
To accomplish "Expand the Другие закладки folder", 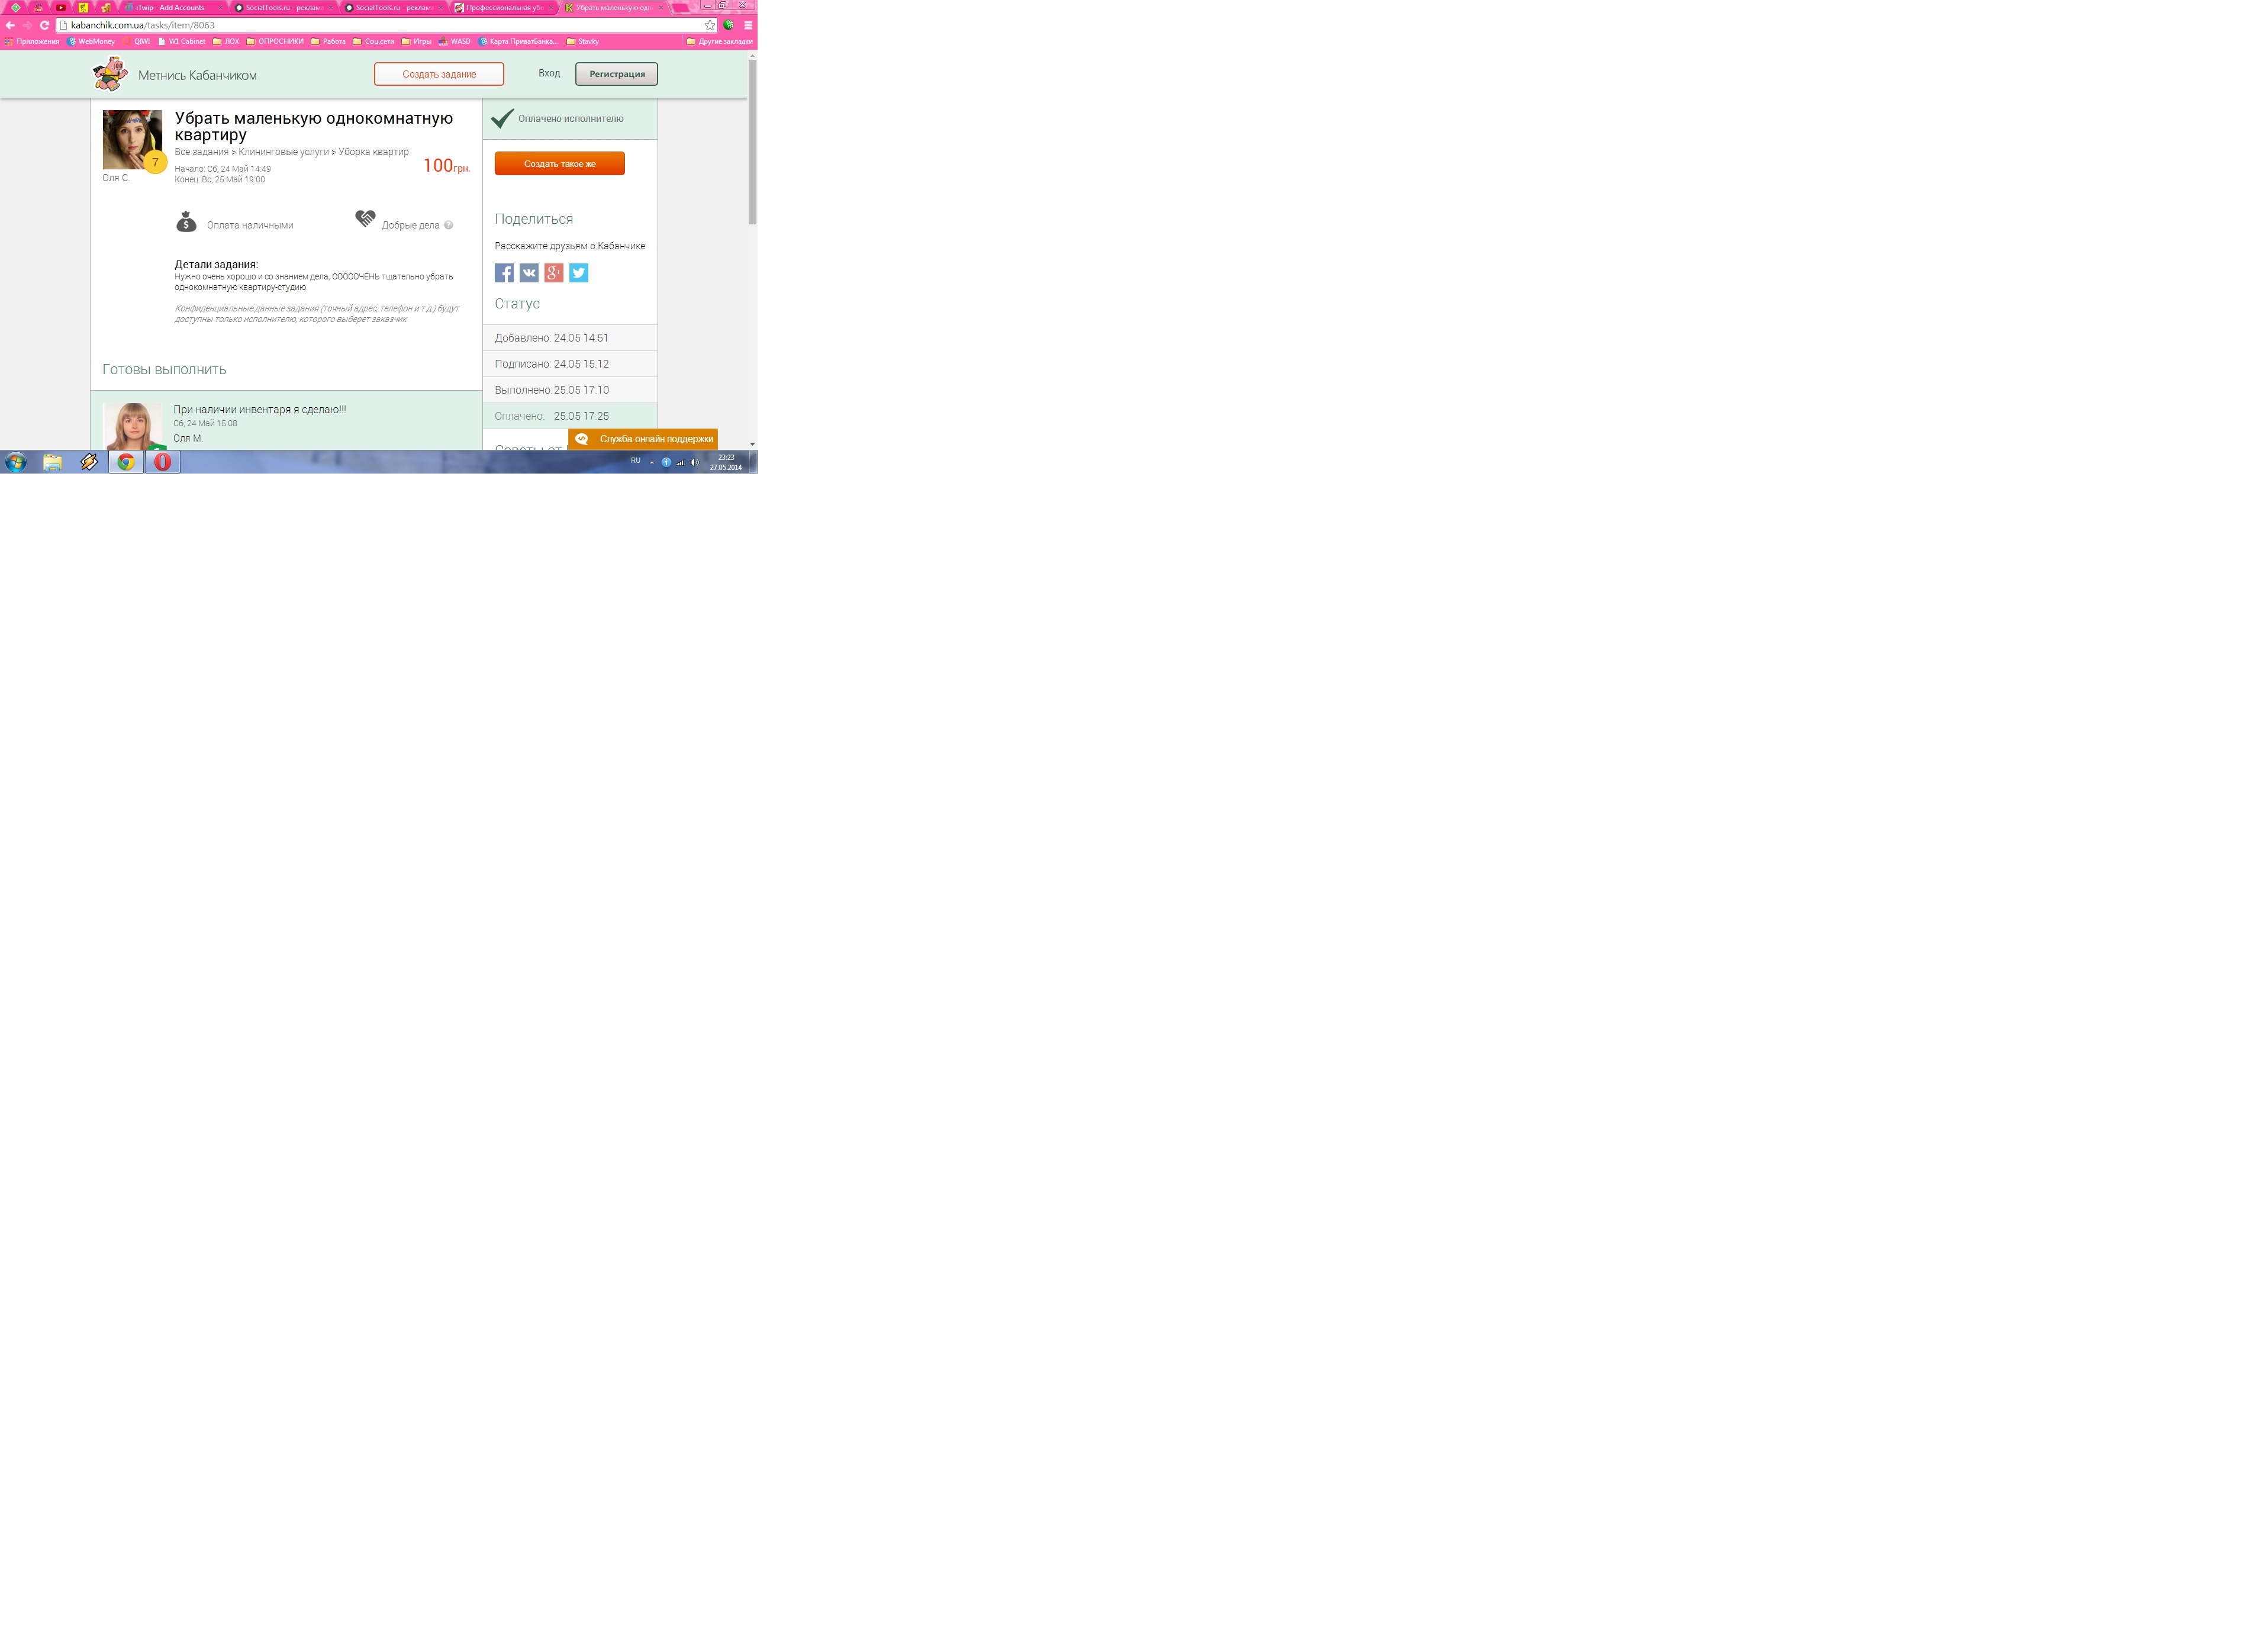I will (719, 41).
